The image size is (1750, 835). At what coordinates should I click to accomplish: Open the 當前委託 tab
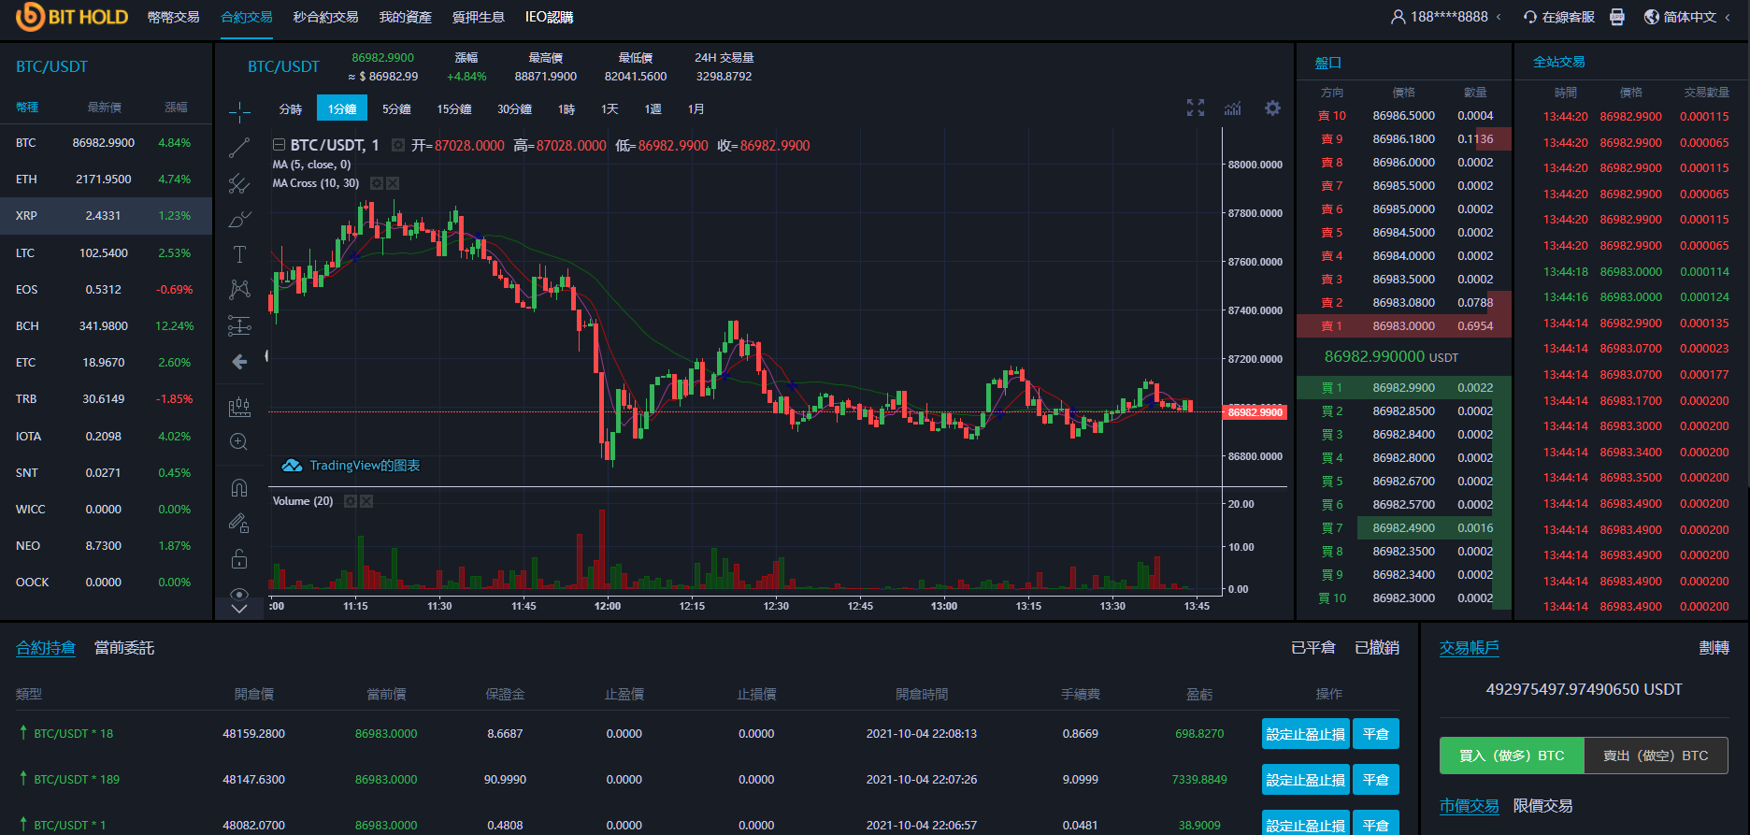(124, 648)
